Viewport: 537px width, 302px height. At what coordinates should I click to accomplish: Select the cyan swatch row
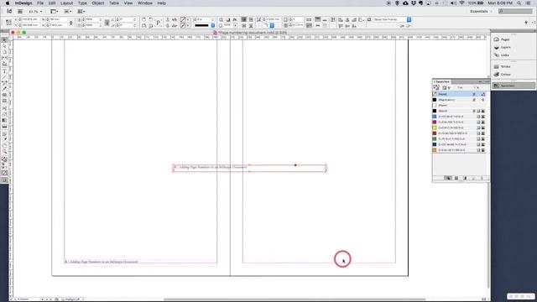[459, 117]
